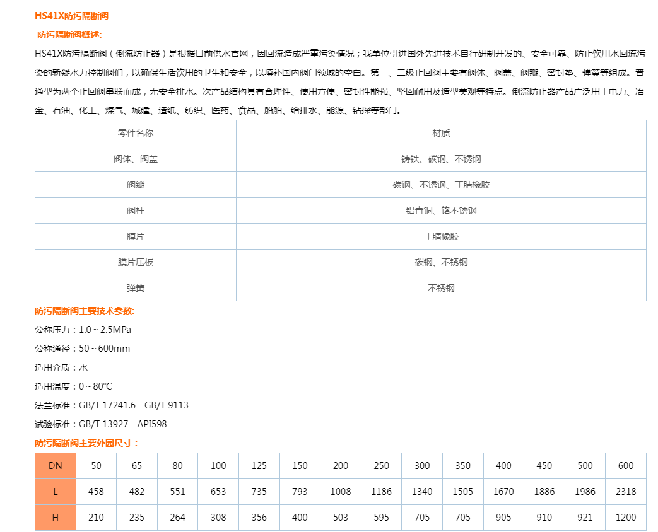Click the H value 210 cell
658x532 pixels.
pyautogui.click(x=95, y=518)
